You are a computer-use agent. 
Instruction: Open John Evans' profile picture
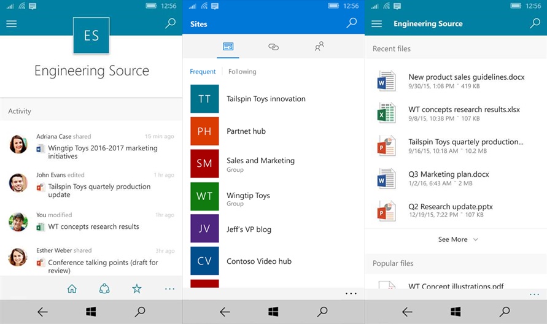[x=18, y=183]
